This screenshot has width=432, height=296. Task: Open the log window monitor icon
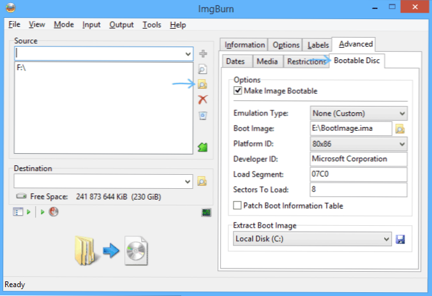(x=206, y=212)
